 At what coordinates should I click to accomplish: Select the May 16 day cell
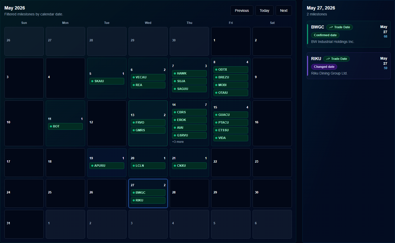272,123
